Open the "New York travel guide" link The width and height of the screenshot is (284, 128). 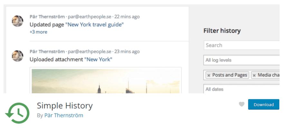(x=94, y=25)
